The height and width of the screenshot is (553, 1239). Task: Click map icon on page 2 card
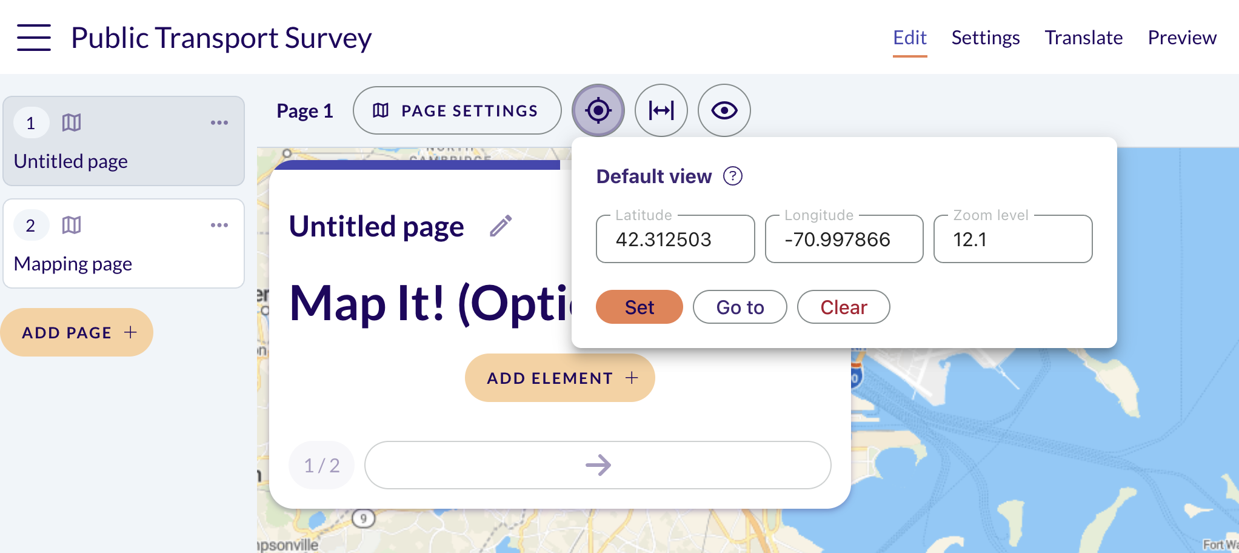click(72, 225)
